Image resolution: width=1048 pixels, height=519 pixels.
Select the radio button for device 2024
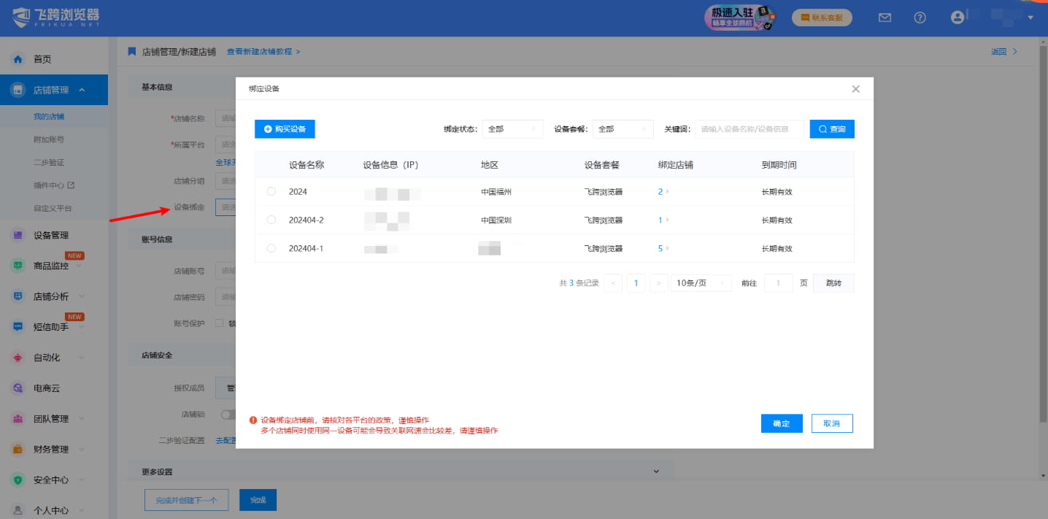[x=271, y=191]
